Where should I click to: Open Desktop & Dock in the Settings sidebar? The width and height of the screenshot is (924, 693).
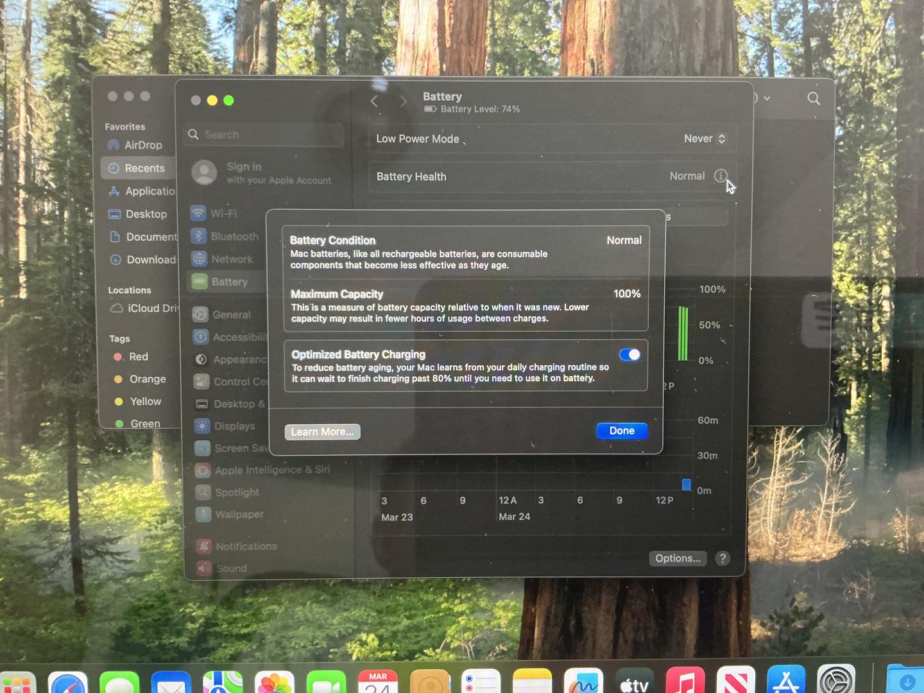[229, 404]
